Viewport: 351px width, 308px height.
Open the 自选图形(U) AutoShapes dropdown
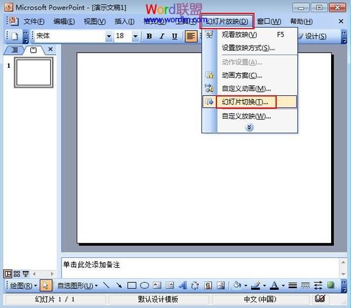click(x=78, y=286)
